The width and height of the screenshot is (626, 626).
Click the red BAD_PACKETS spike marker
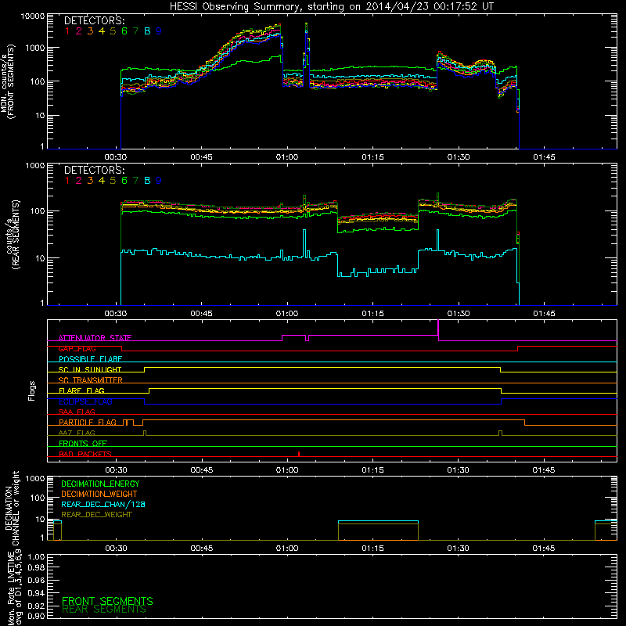click(299, 454)
